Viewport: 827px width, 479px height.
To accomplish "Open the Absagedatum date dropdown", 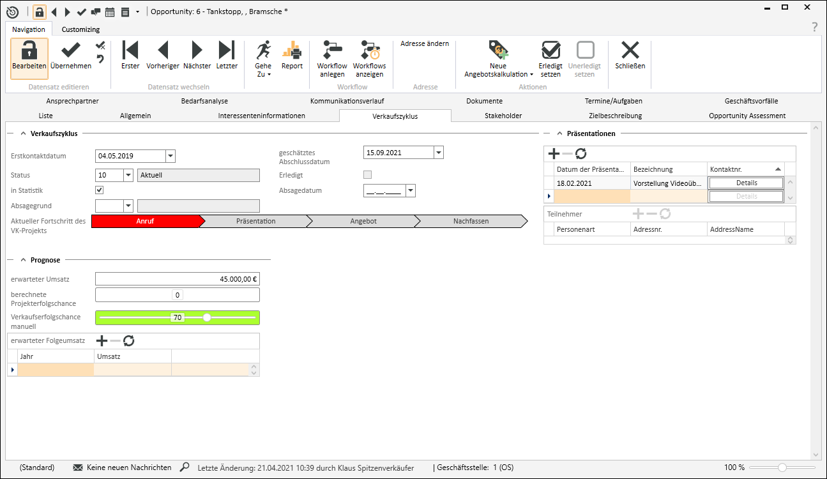I will click(x=410, y=190).
